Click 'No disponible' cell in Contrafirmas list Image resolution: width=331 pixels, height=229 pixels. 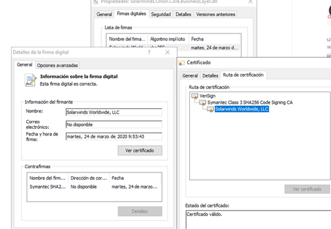coord(83,187)
